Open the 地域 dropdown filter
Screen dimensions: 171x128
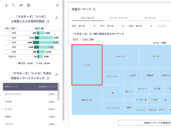pyautogui.click(x=144, y=26)
